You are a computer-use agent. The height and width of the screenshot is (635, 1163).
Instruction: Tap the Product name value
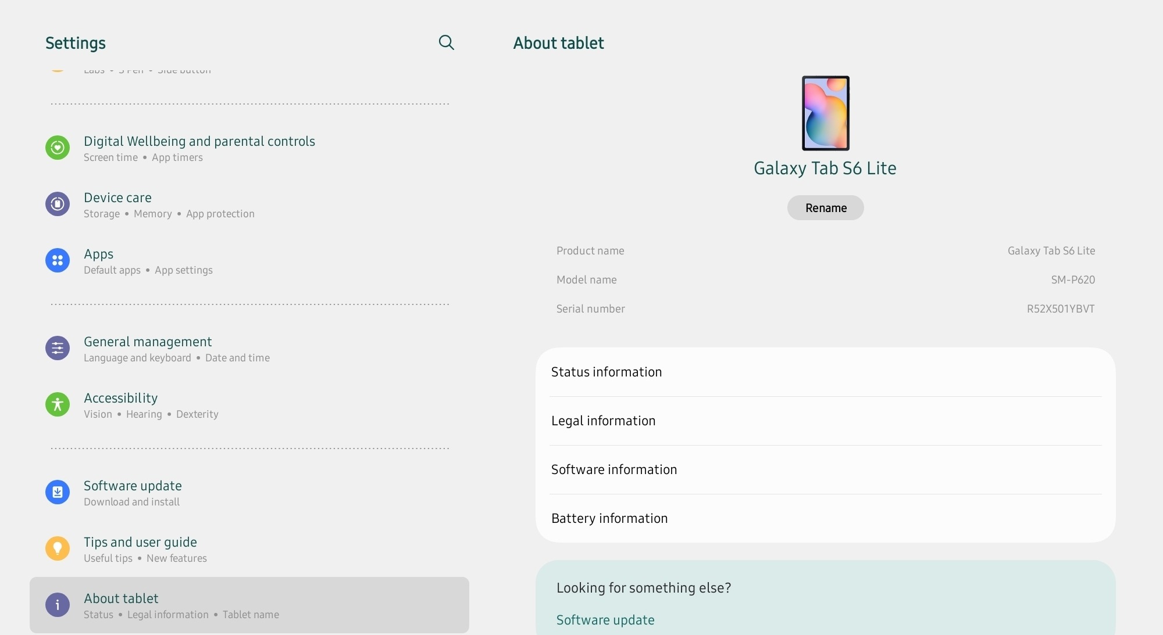[x=1051, y=250]
